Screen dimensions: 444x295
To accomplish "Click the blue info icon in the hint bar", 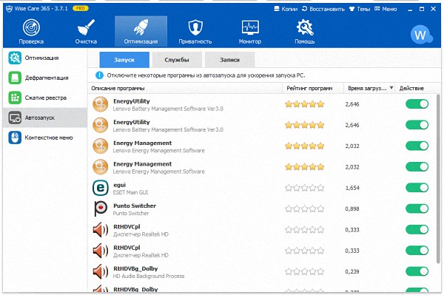I will click(99, 75).
